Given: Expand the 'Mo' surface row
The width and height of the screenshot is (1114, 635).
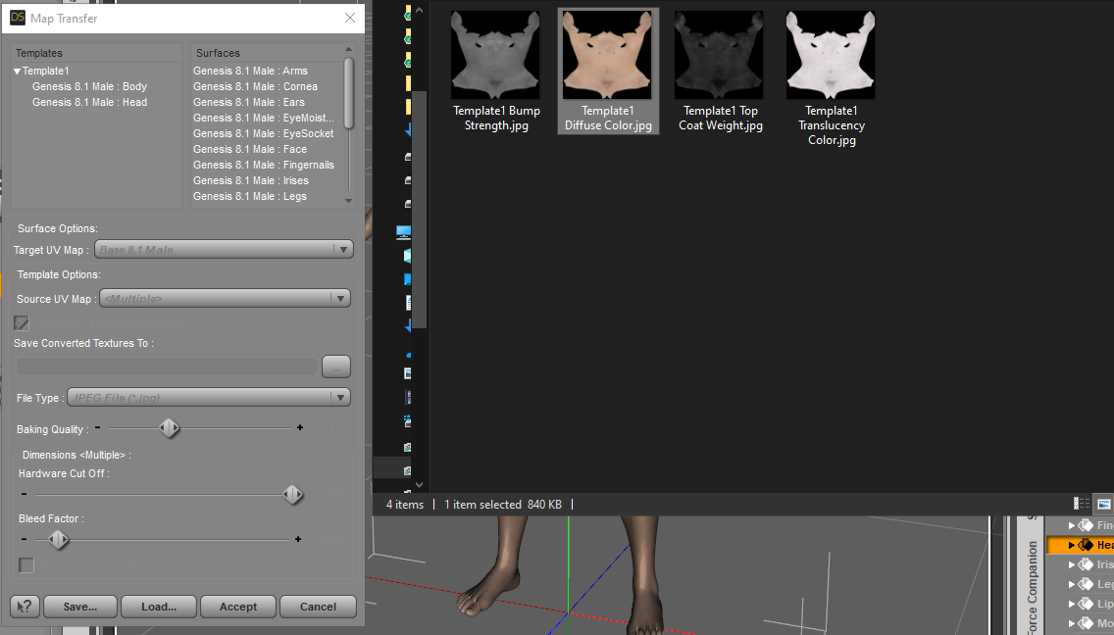Looking at the screenshot, I should [1072, 623].
